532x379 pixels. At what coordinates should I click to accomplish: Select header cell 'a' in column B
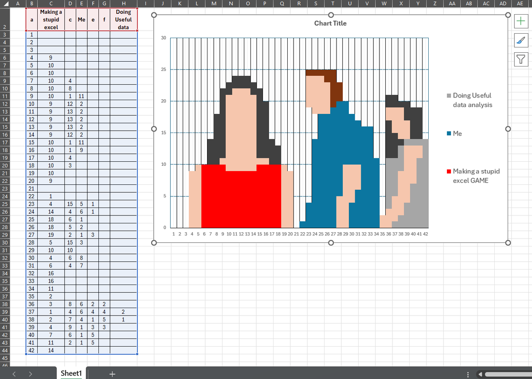[31, 20]
